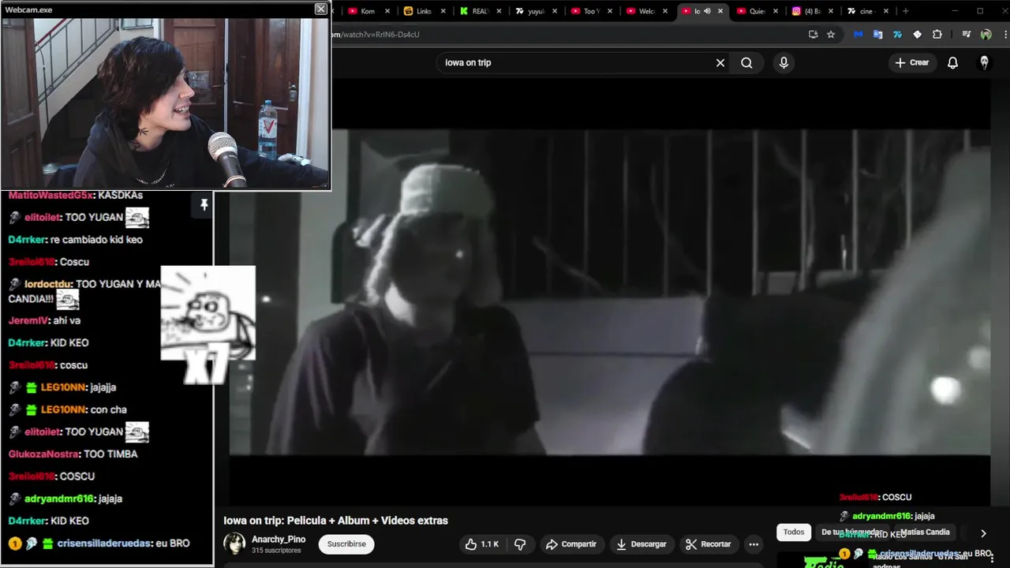Select the Matías Candia filter chip
Screen dimensions: 1010x568
point(925,532)
